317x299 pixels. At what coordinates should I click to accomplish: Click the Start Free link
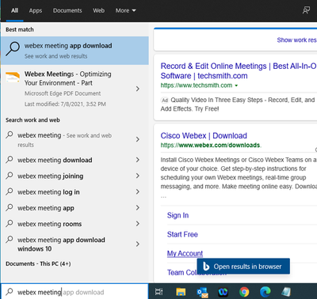[182, 234]
